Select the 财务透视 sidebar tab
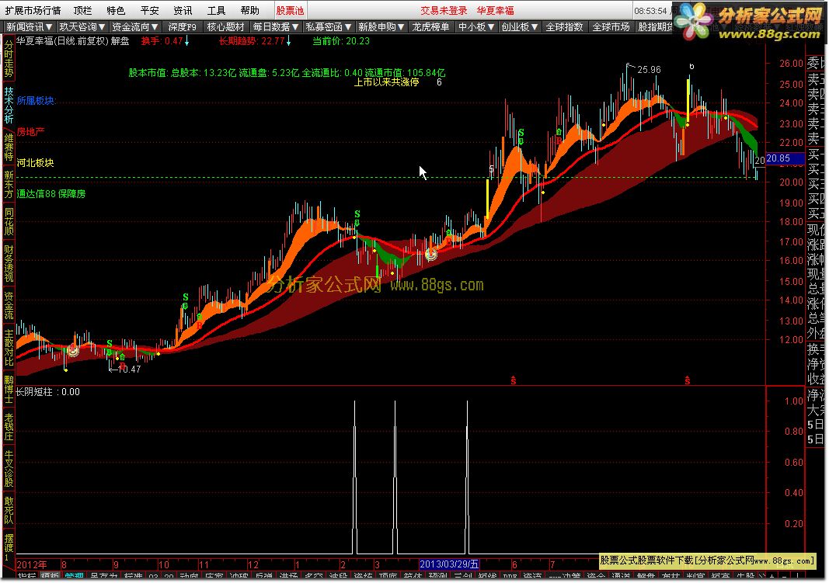 9,263
